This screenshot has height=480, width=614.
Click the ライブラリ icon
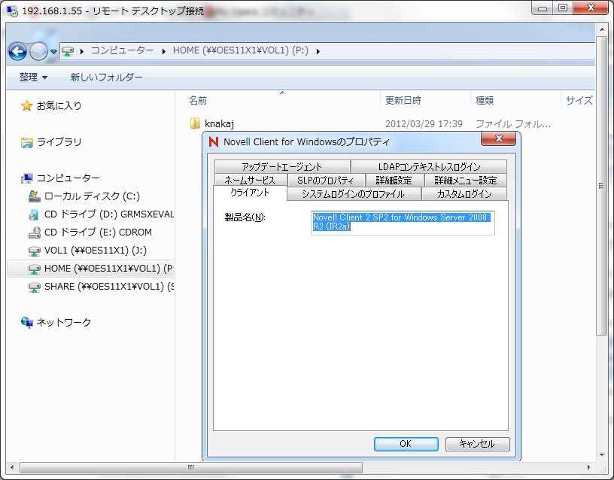point(26,142)
